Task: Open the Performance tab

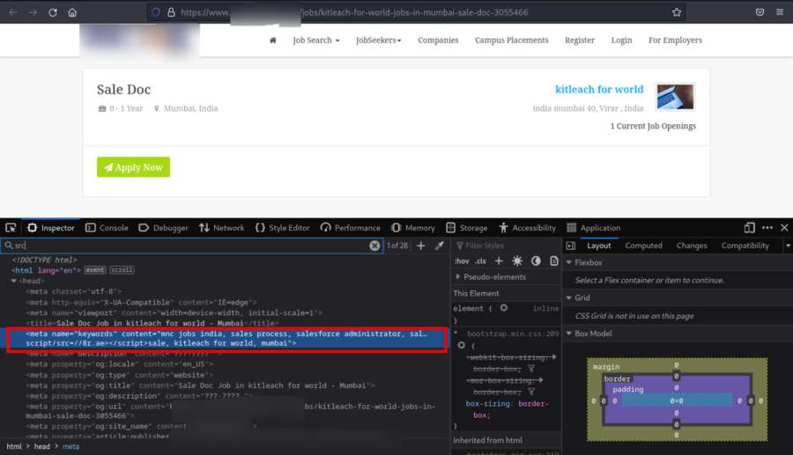Action: pyautogui.click(x=350, y=228)
